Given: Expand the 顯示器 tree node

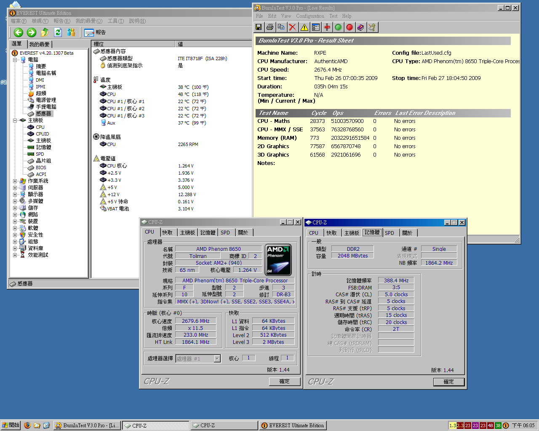Looking at the screenshot, I should click(15, 194).
